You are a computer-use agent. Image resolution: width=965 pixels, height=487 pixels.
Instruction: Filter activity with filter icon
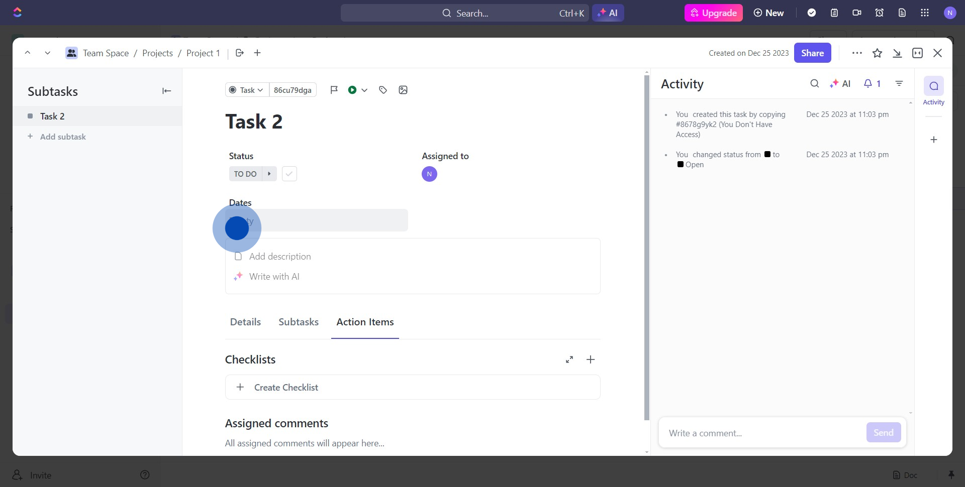899,84
